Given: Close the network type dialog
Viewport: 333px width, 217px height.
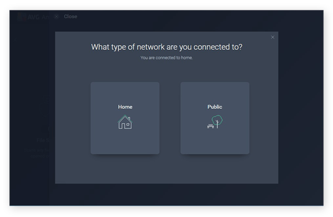Looking at the screenshot, I should tap(273, 37).
